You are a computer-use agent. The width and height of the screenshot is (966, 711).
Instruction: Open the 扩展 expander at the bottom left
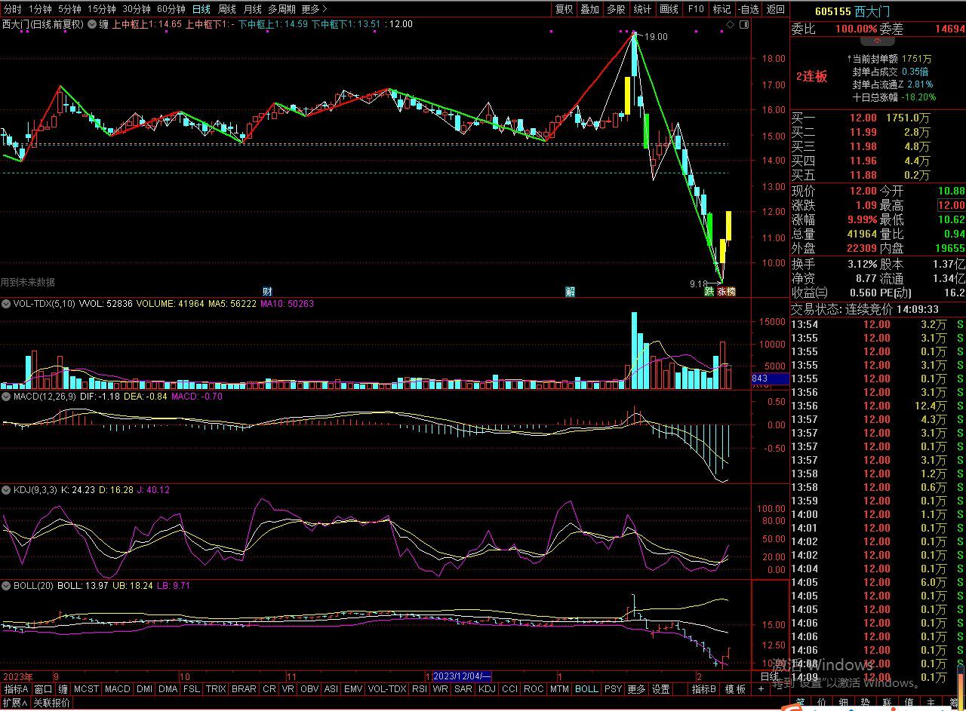point(14,703)
